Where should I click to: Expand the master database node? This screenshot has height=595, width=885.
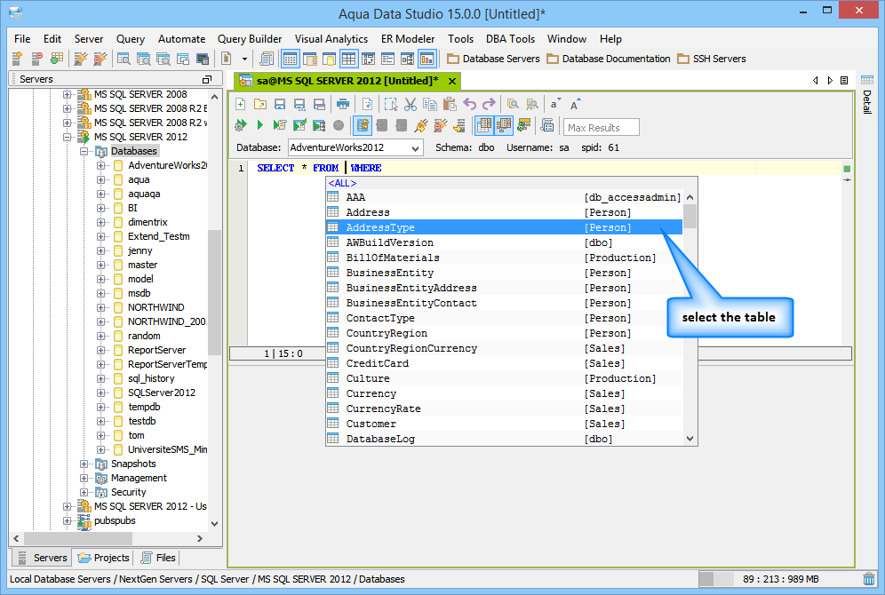coord(101,265)
